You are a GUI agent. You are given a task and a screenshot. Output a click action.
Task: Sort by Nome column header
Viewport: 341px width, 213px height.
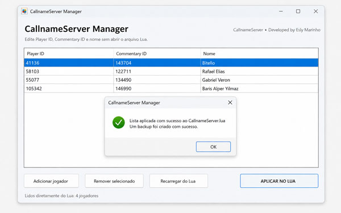[x=260, y=53]
